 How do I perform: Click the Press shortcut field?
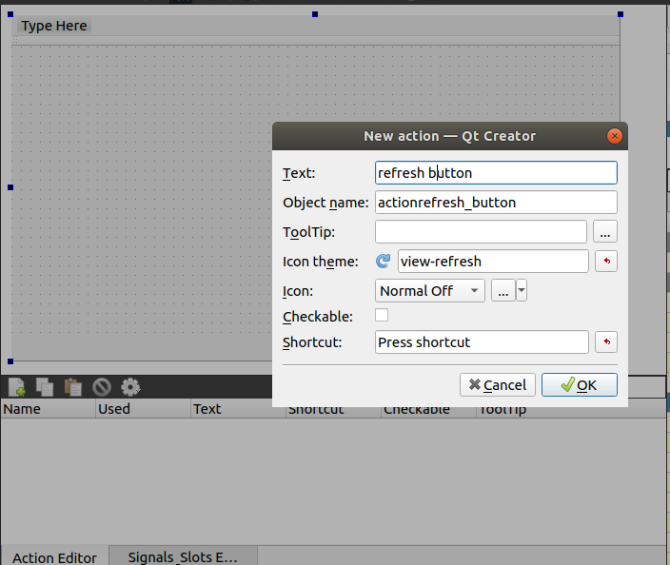click(x=482, y=342)
